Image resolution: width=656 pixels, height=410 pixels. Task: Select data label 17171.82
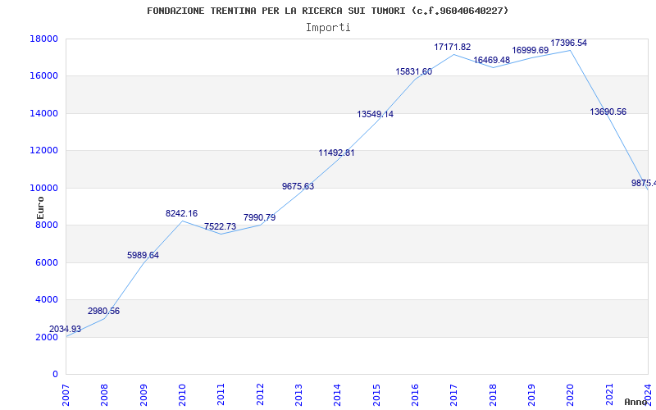453,48
